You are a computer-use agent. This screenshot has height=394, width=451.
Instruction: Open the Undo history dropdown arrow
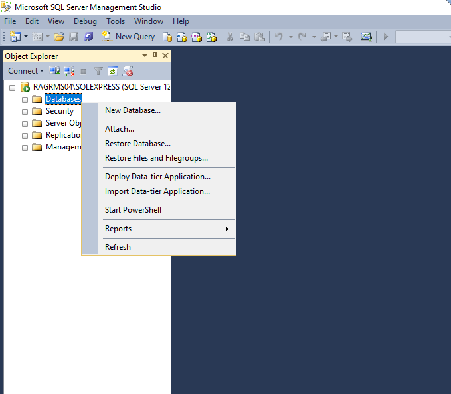(x=291, y=37)
